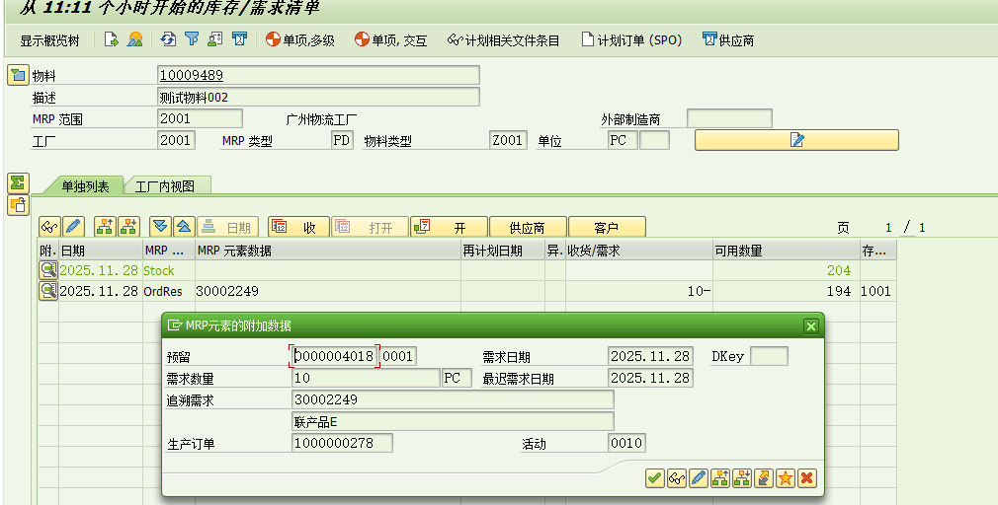The height and width of the screenshot is (505, 998).
Task: Switch to 工厂内视图 tab
Action: click(x=164, y=186)
